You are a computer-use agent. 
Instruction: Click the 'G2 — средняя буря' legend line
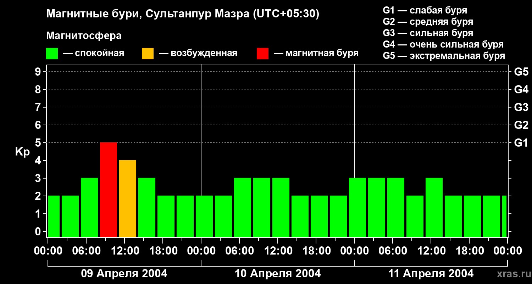[428, 22]
